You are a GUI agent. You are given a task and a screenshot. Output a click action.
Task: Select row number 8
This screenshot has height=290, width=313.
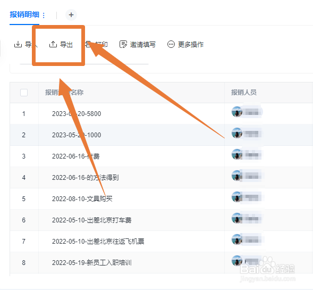24,262
